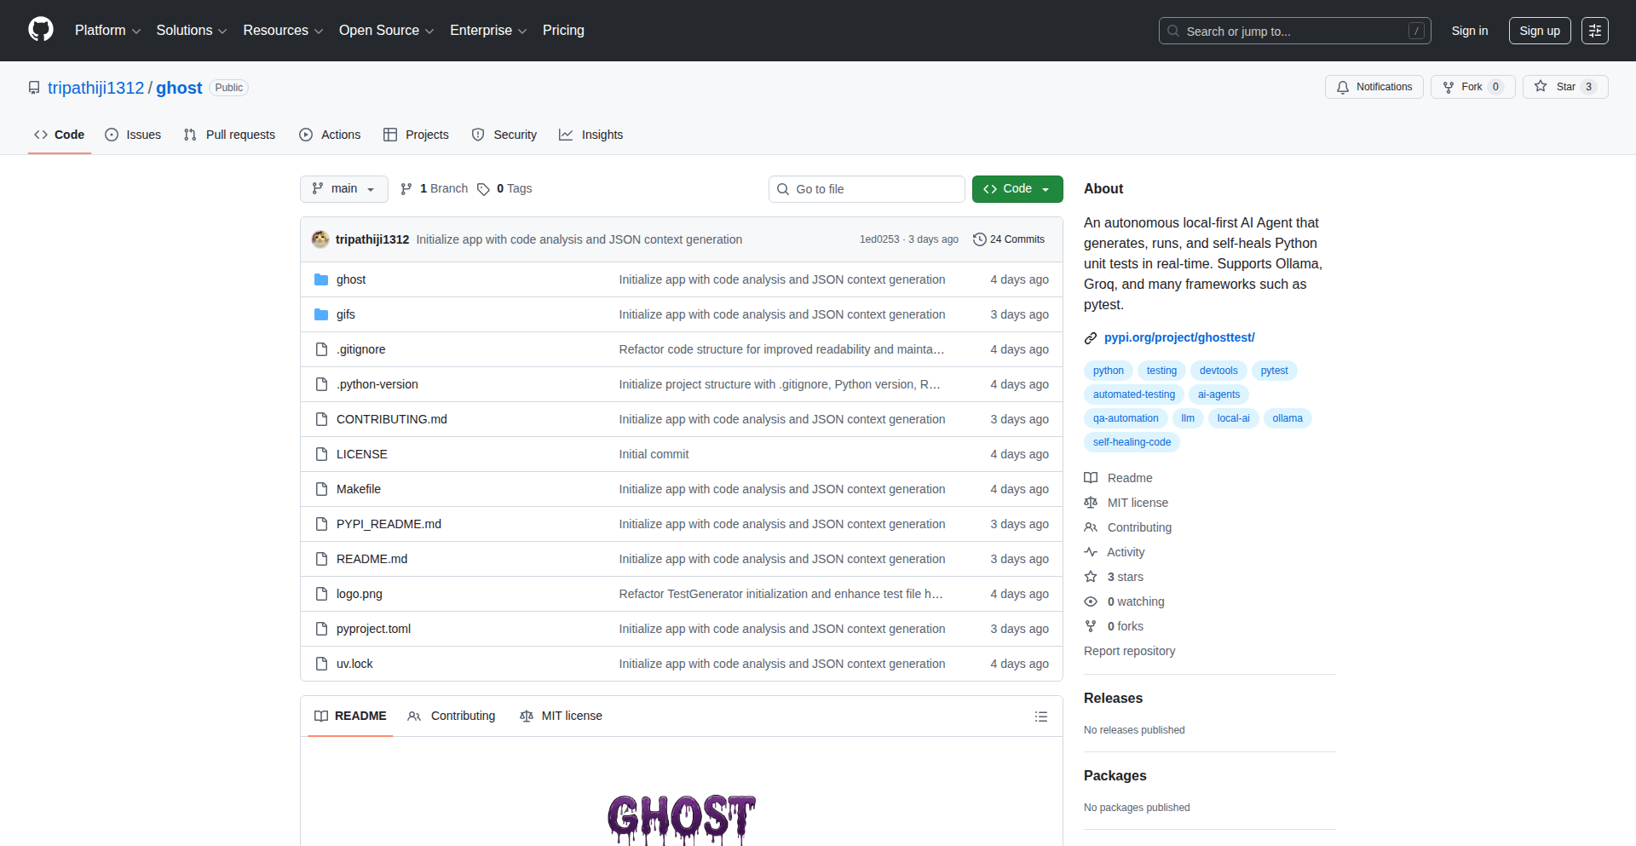Select the MIT license tab in README
1636x846 pixels.
click(561, 716)
